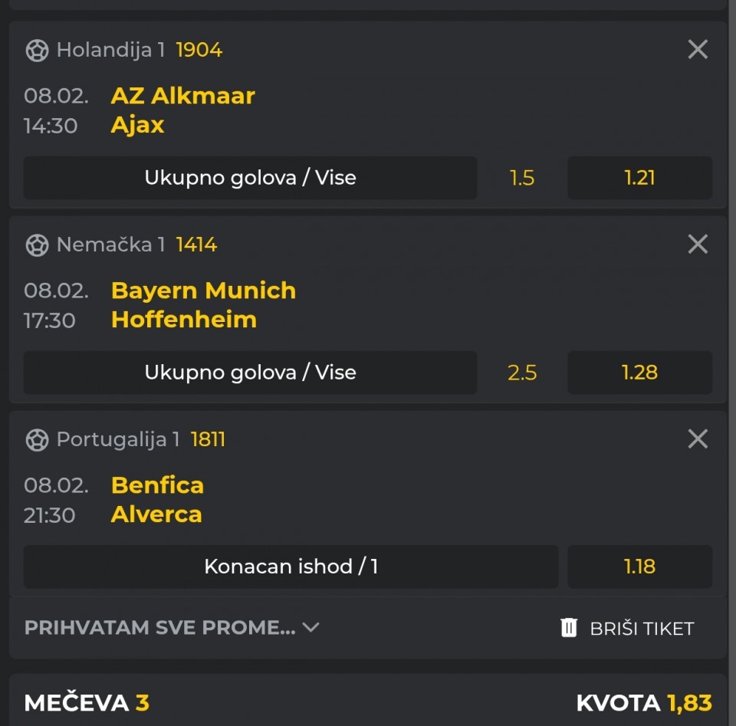Viewport: 736px width, 726px height.
Task: Expand the PRIHVATAM SVE PROME... dropdown
Action: [x=159, y=628]
